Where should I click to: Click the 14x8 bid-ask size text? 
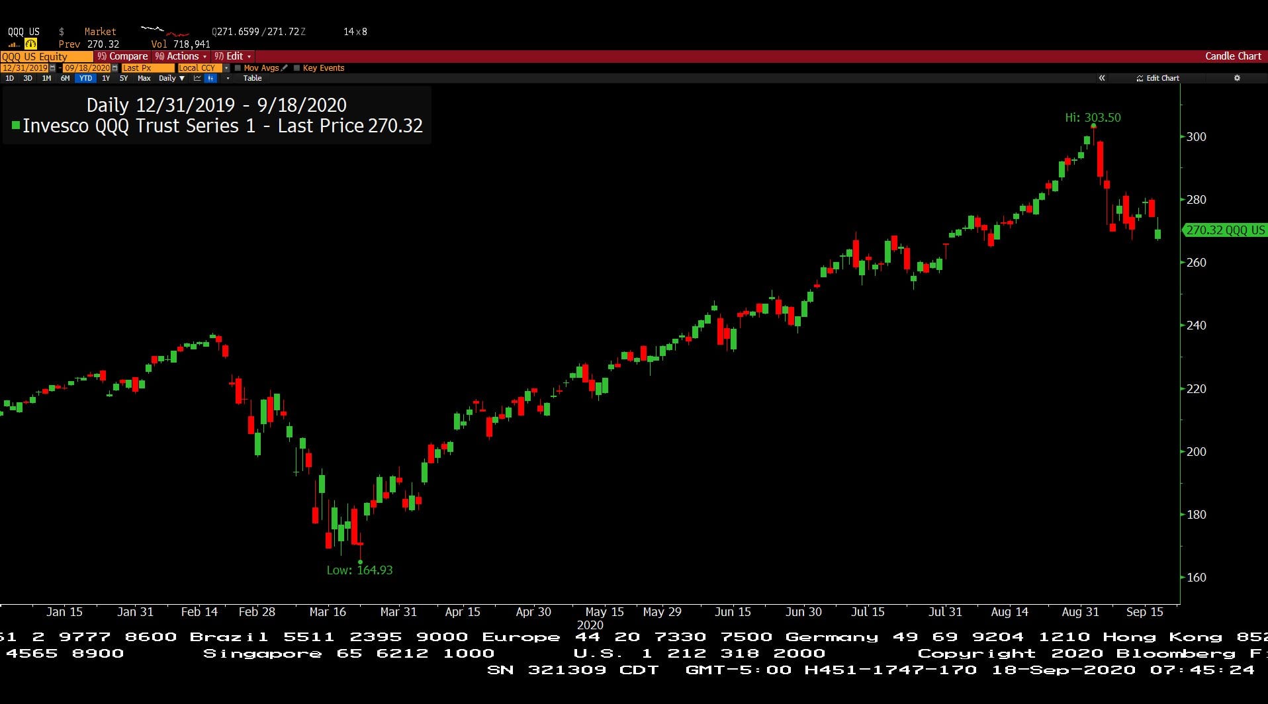pyautogui.click(x=355, y=32)
